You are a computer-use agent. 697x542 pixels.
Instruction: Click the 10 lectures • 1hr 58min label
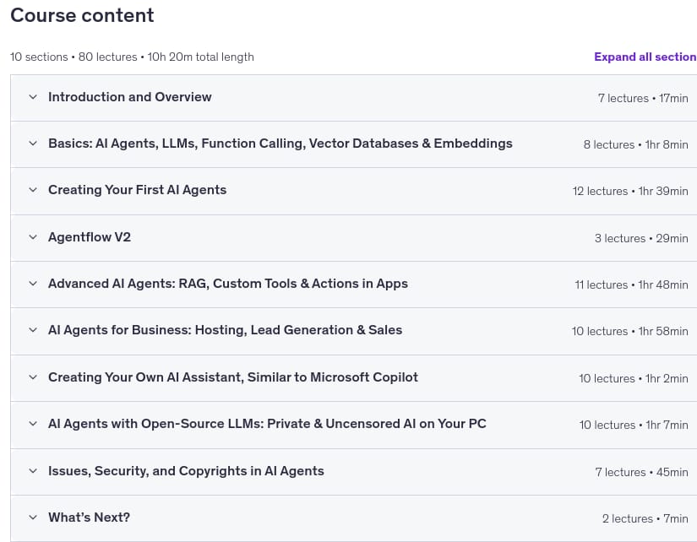coord(630,332)
